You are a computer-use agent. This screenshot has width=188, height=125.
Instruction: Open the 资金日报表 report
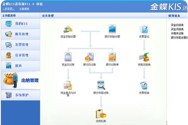(x=177, y=25)
